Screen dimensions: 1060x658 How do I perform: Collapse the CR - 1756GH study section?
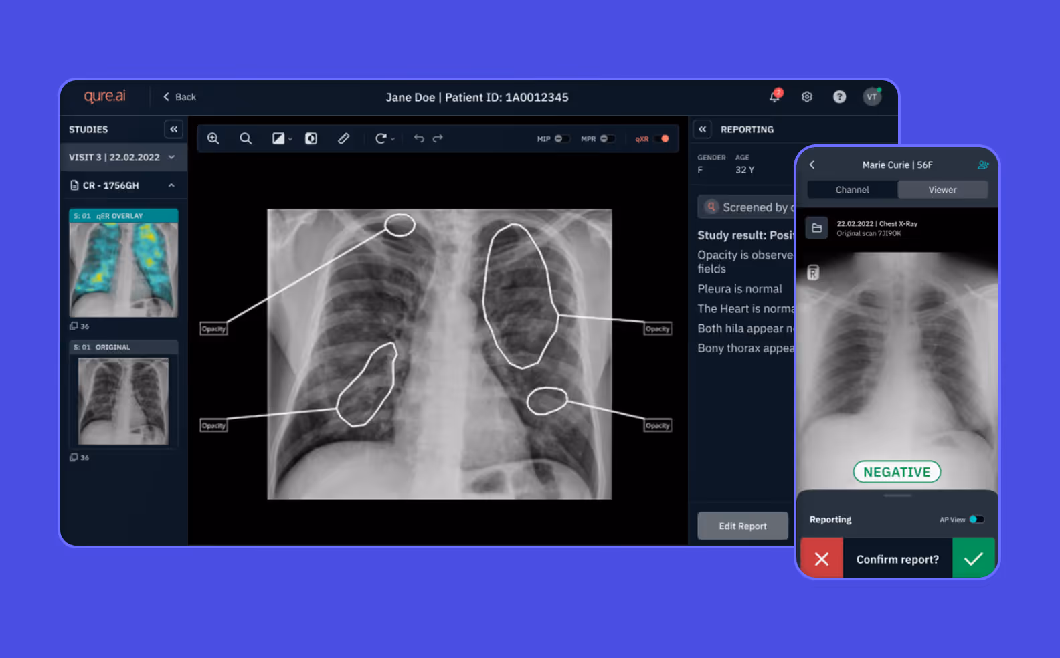pyautogui.click(x=171, y=185)
